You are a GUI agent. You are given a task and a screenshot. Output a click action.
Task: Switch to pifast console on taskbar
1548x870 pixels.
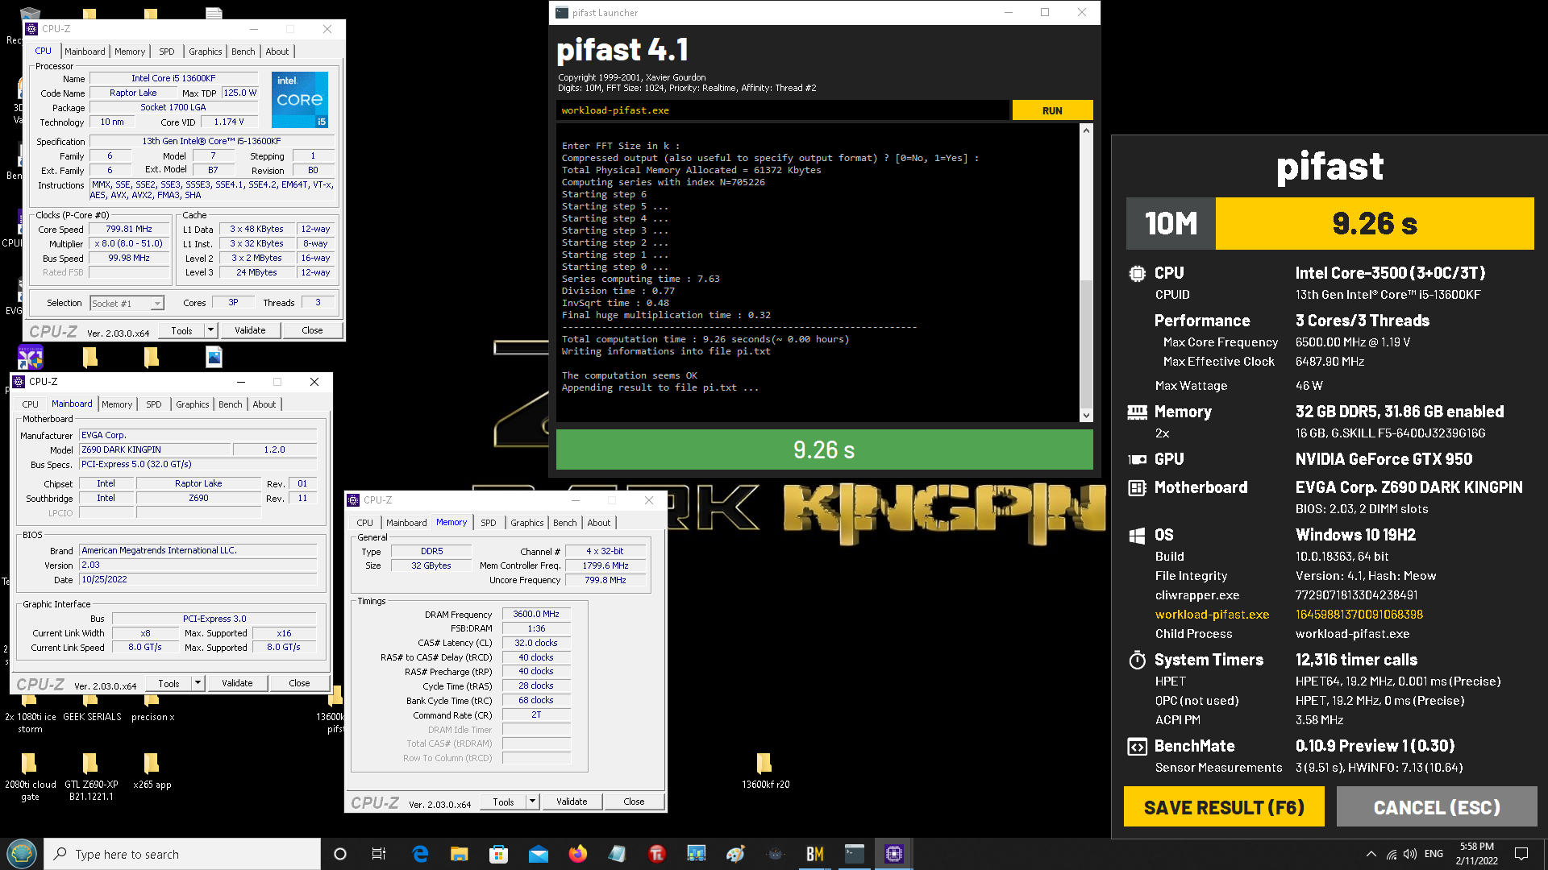854,854
